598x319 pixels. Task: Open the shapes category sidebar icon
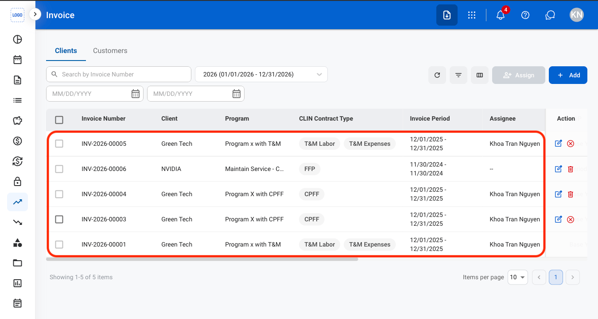point(17,243)
